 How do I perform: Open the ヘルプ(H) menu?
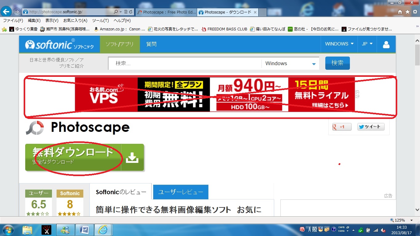(122, 21)
